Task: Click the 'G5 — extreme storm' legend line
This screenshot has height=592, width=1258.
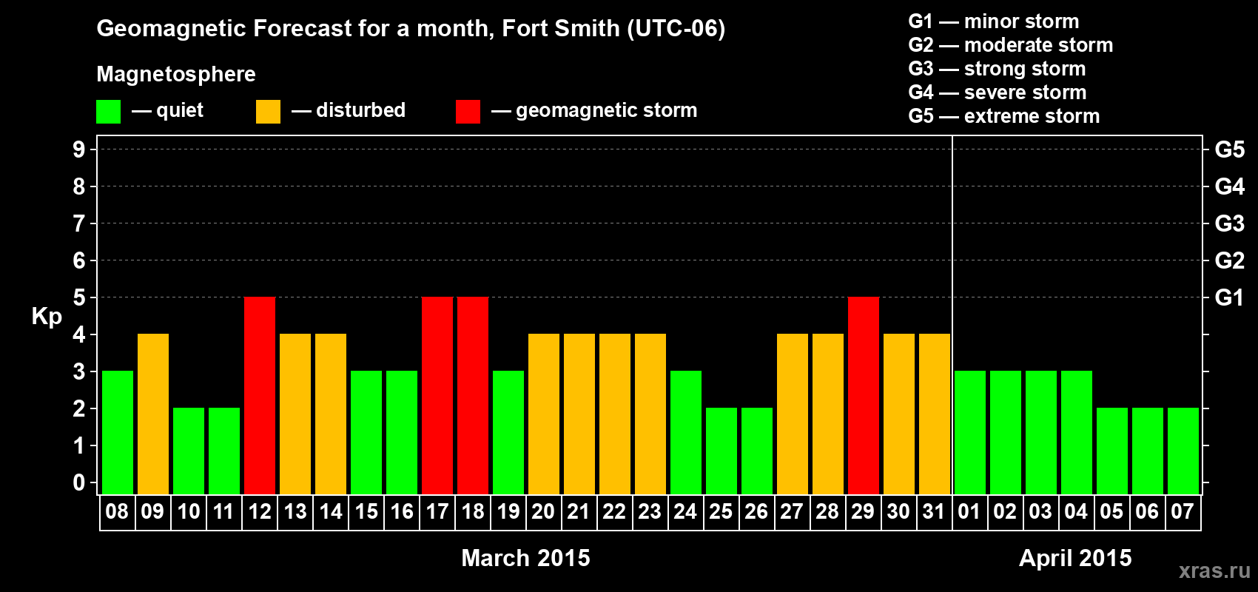Action: coord(1004,116)
